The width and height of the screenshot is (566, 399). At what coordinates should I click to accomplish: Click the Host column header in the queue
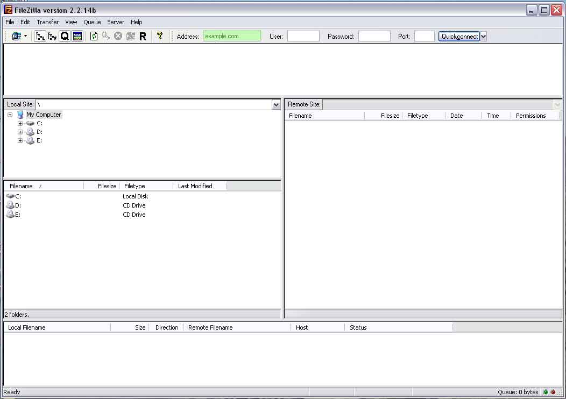pos(317,327)
